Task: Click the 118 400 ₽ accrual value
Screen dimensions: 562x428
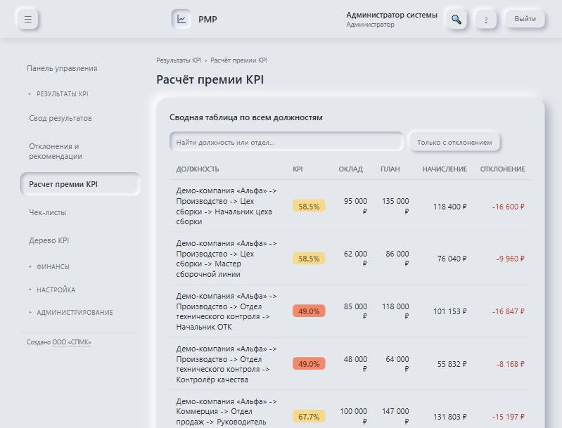Action: click(450, 207)
